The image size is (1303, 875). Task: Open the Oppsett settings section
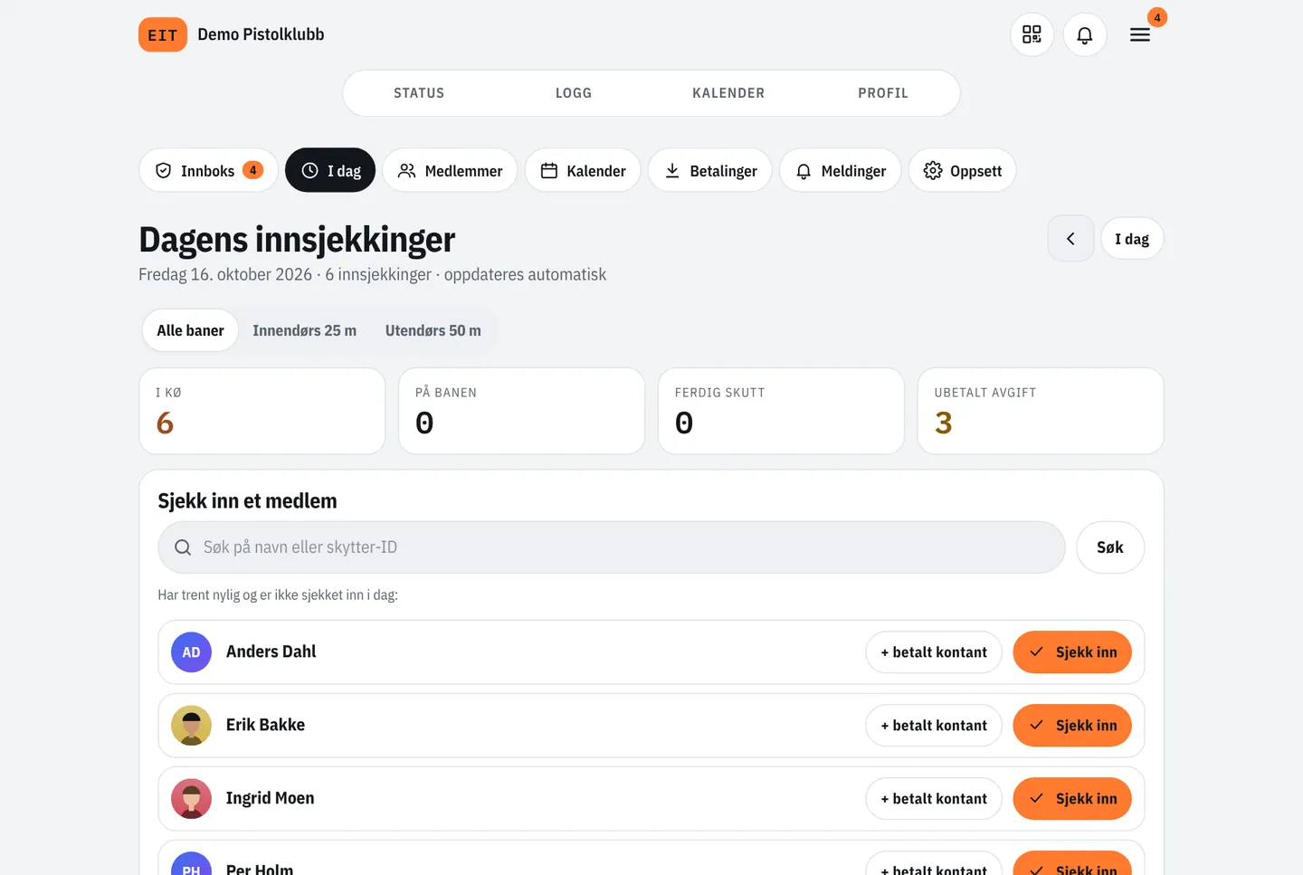coord(963,170)
